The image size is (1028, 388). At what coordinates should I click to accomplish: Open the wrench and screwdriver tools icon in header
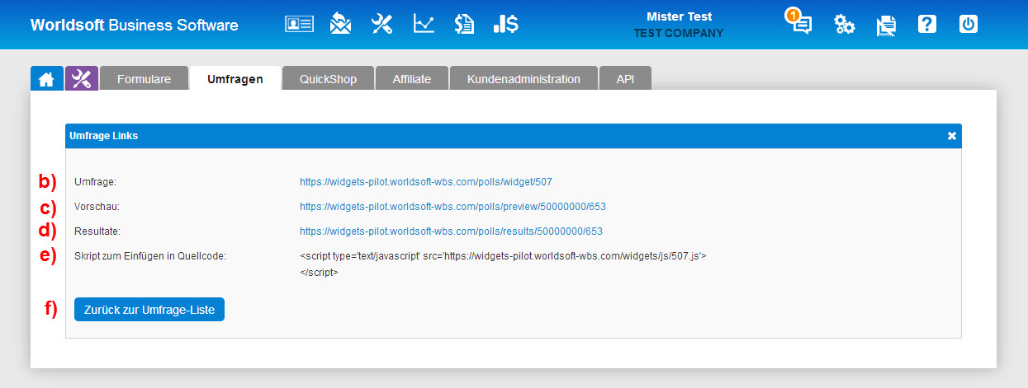click(x=381, y=24)
